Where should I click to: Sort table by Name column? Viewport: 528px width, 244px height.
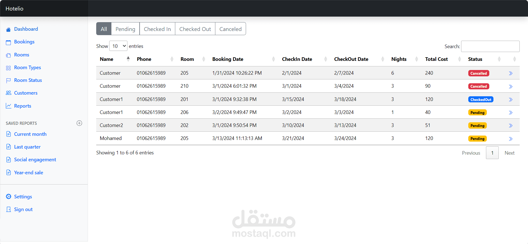click(115, 59)
